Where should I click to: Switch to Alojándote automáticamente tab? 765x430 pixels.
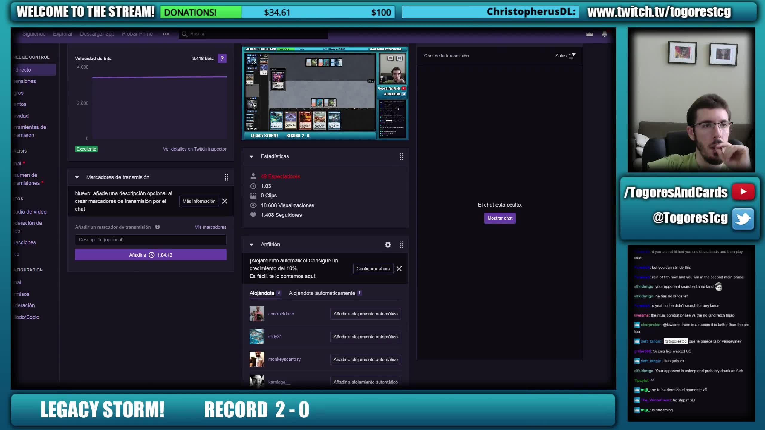[x=325, y=293]
